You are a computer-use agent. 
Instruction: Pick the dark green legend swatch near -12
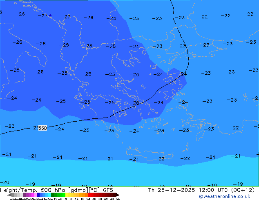[53, 195]
